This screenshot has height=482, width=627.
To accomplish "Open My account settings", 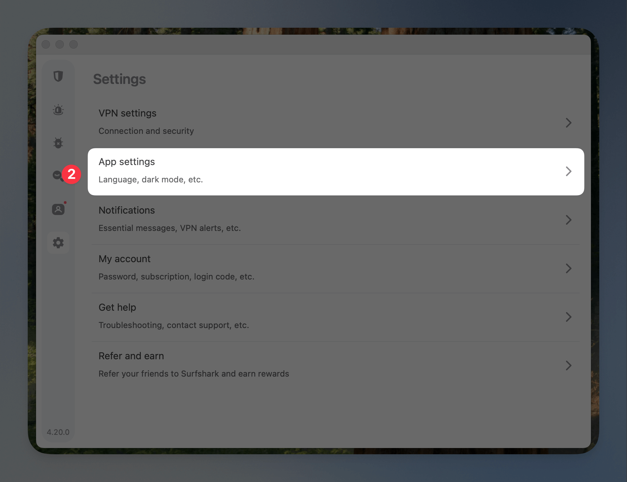I will pyautogui.click(x=336, y=268).
